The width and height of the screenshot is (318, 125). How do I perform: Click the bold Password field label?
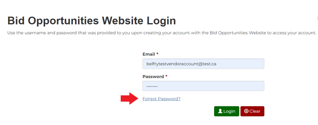pyautogui.click(x=153, y=76)
